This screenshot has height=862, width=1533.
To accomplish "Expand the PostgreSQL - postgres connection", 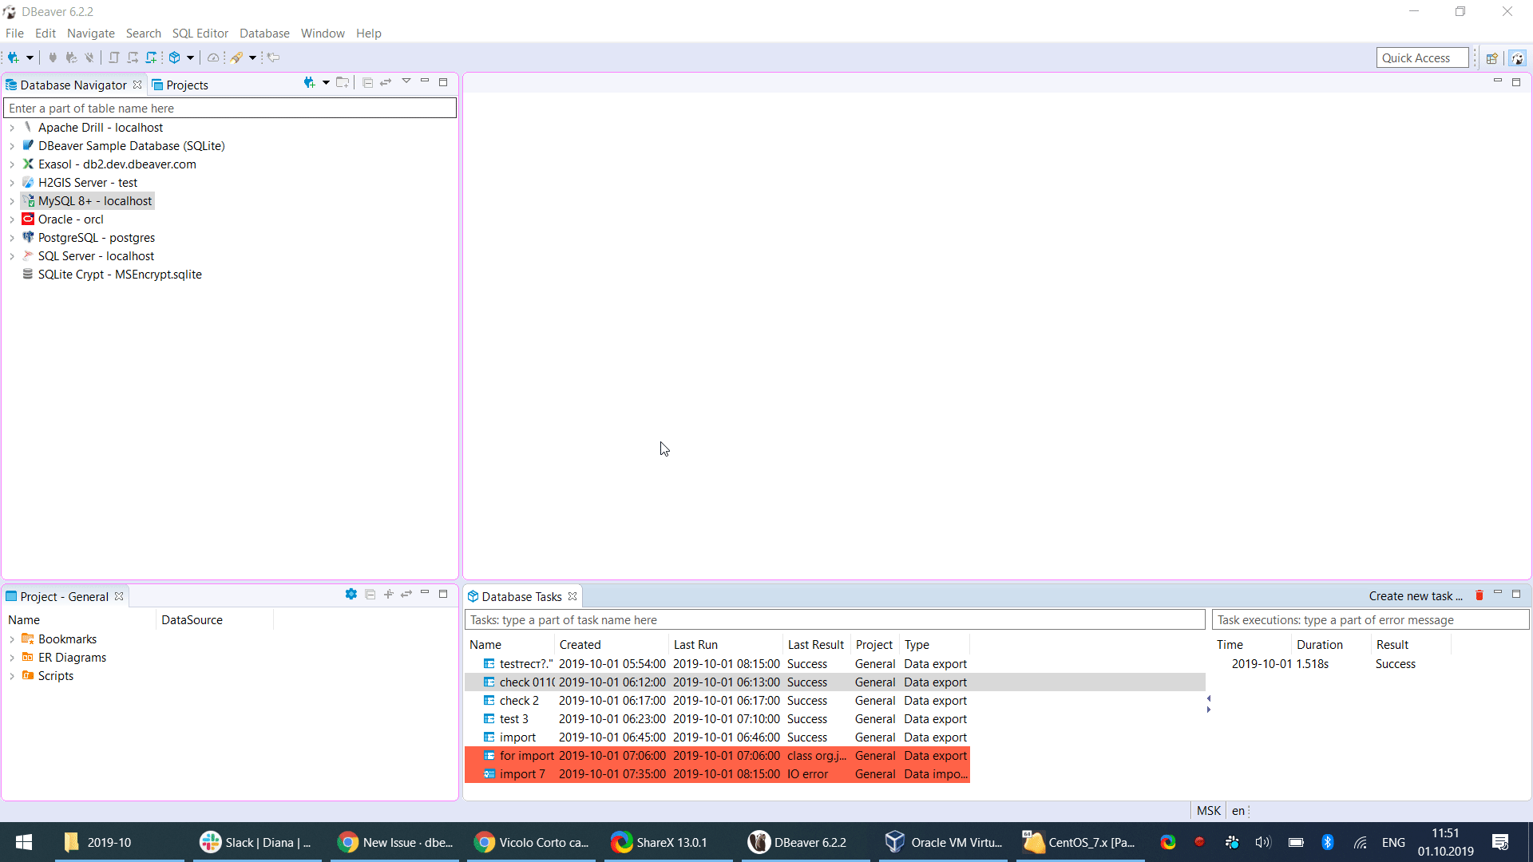I will pos(12,237).
